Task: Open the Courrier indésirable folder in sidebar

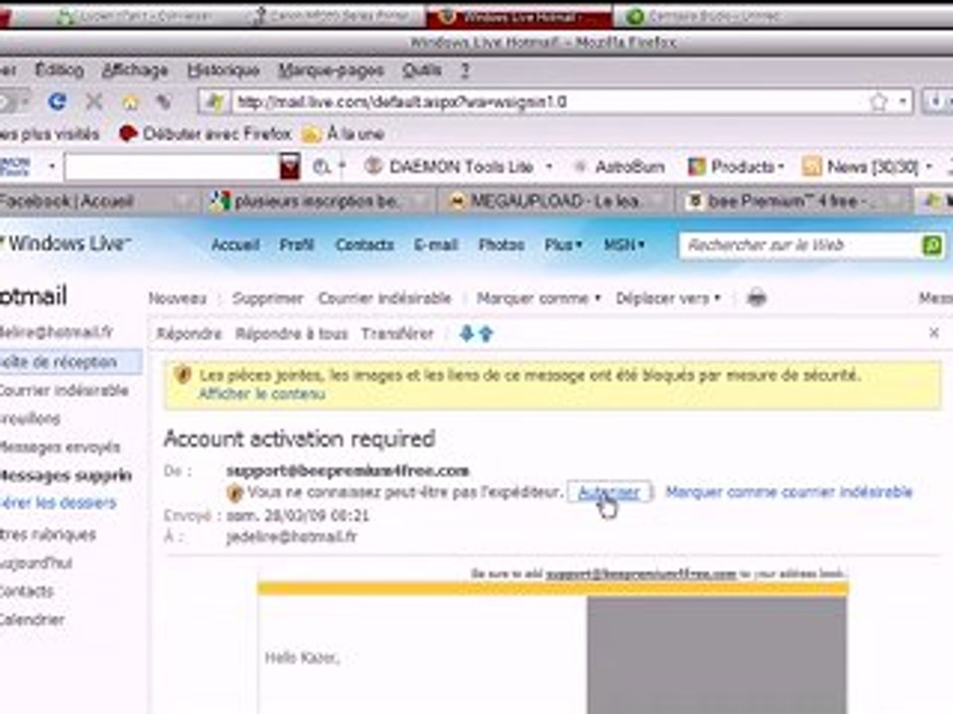Action: [x=64, y=391]
